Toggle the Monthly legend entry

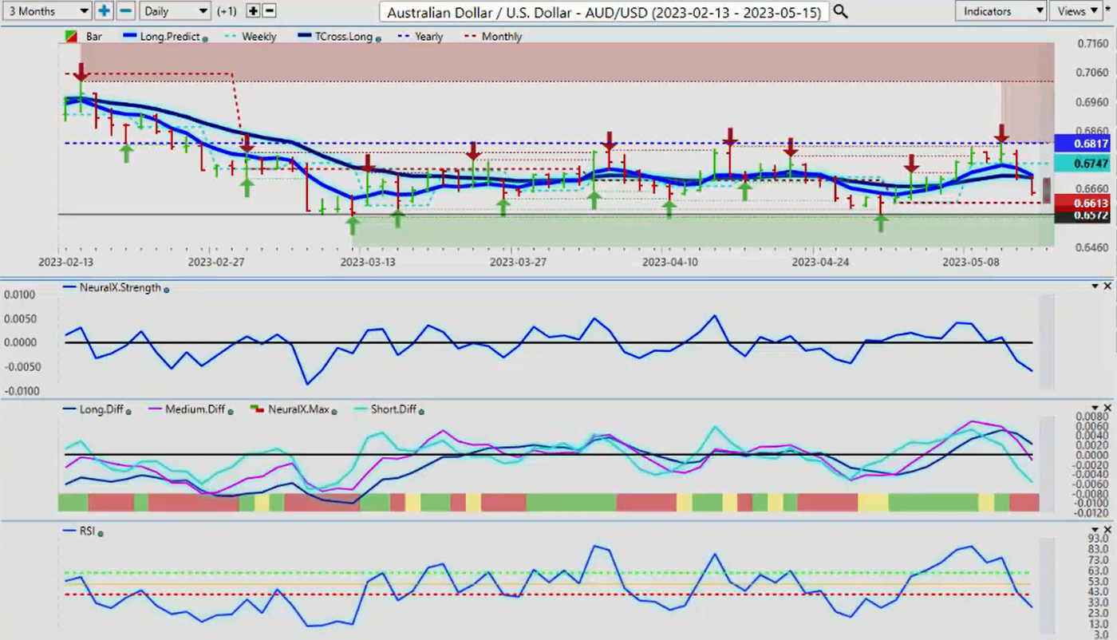point(493,37)
